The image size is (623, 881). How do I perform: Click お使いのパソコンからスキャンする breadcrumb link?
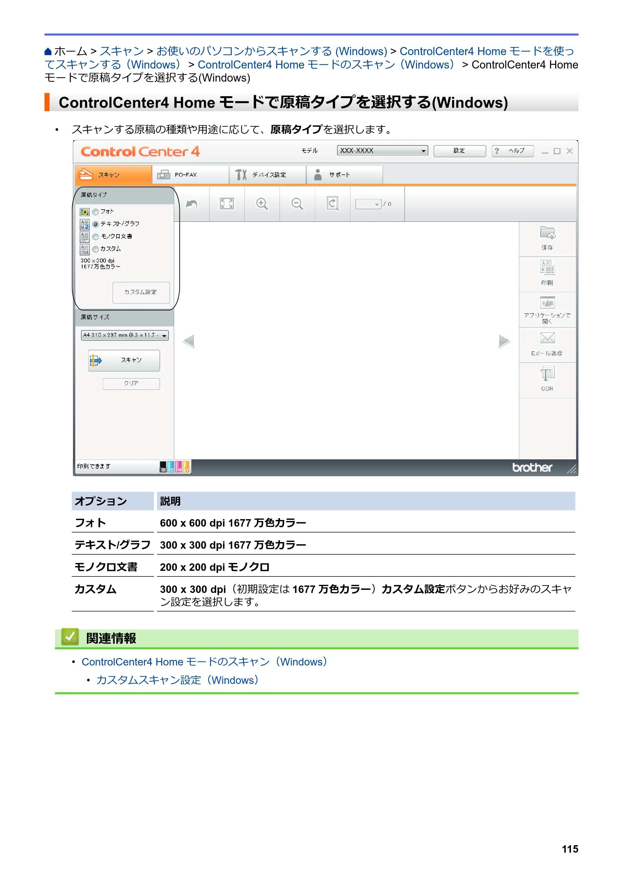272,51
